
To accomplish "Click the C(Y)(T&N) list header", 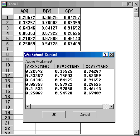I will tap(99, 67).
